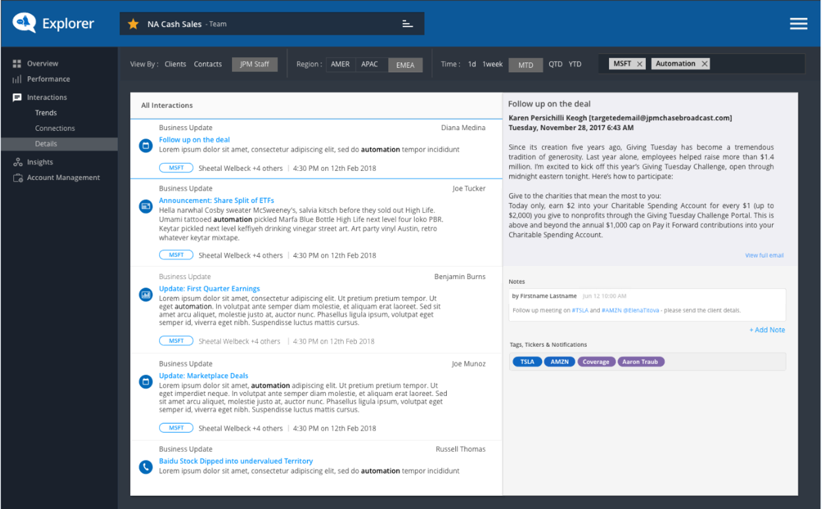Open the hamburger menu in the header
The image size is (822, 509).
(x=798, y=24)
